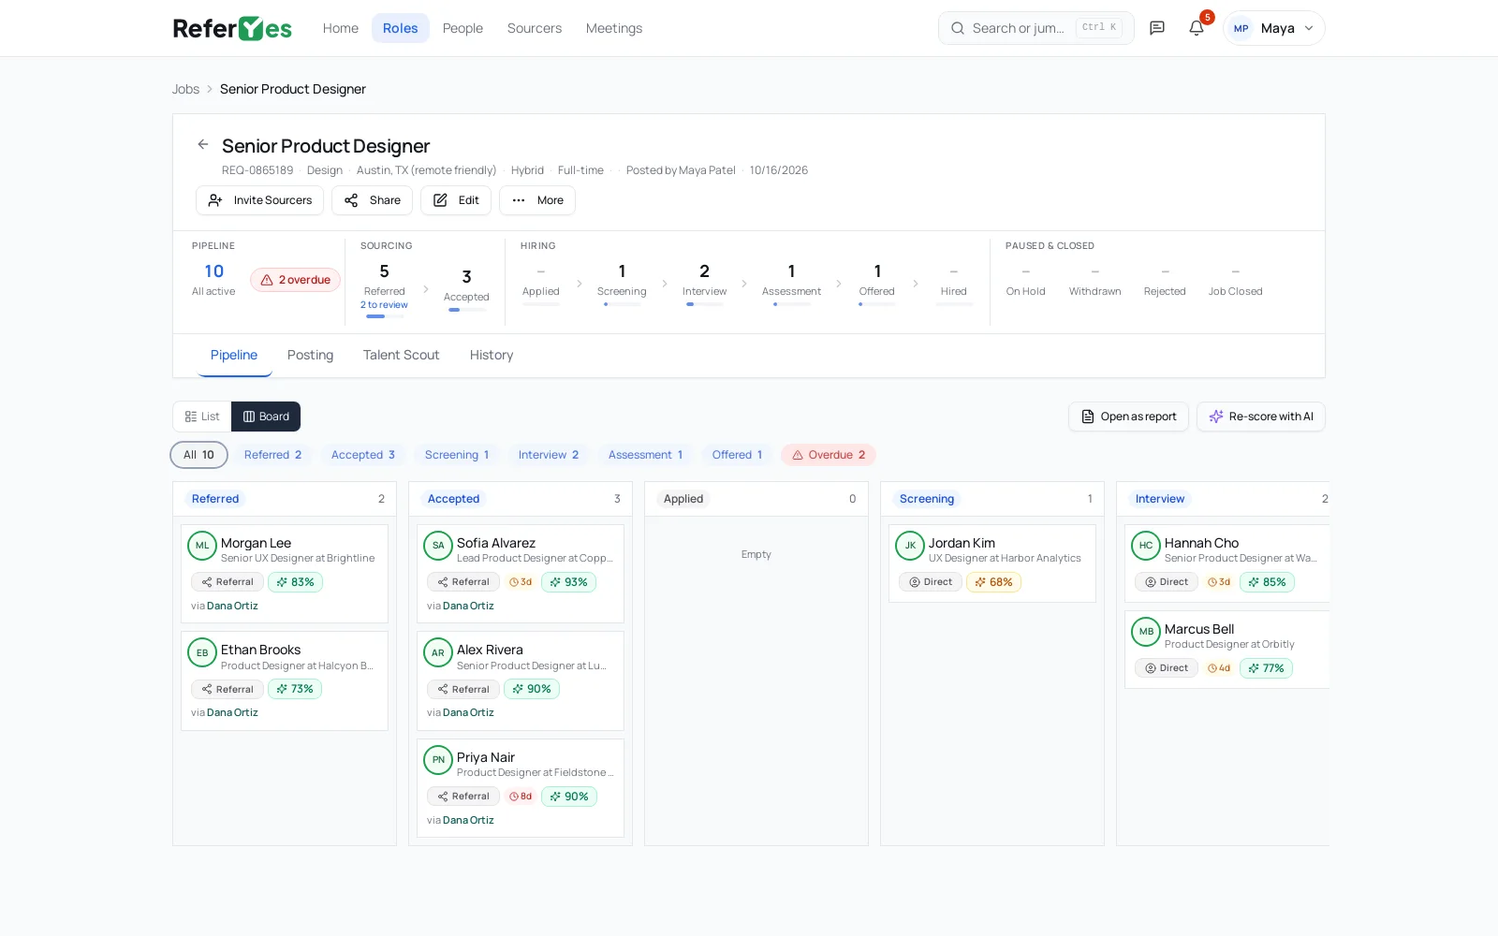Switch to the History tab
Viewport: 1498px width, 936px height.
492,355
